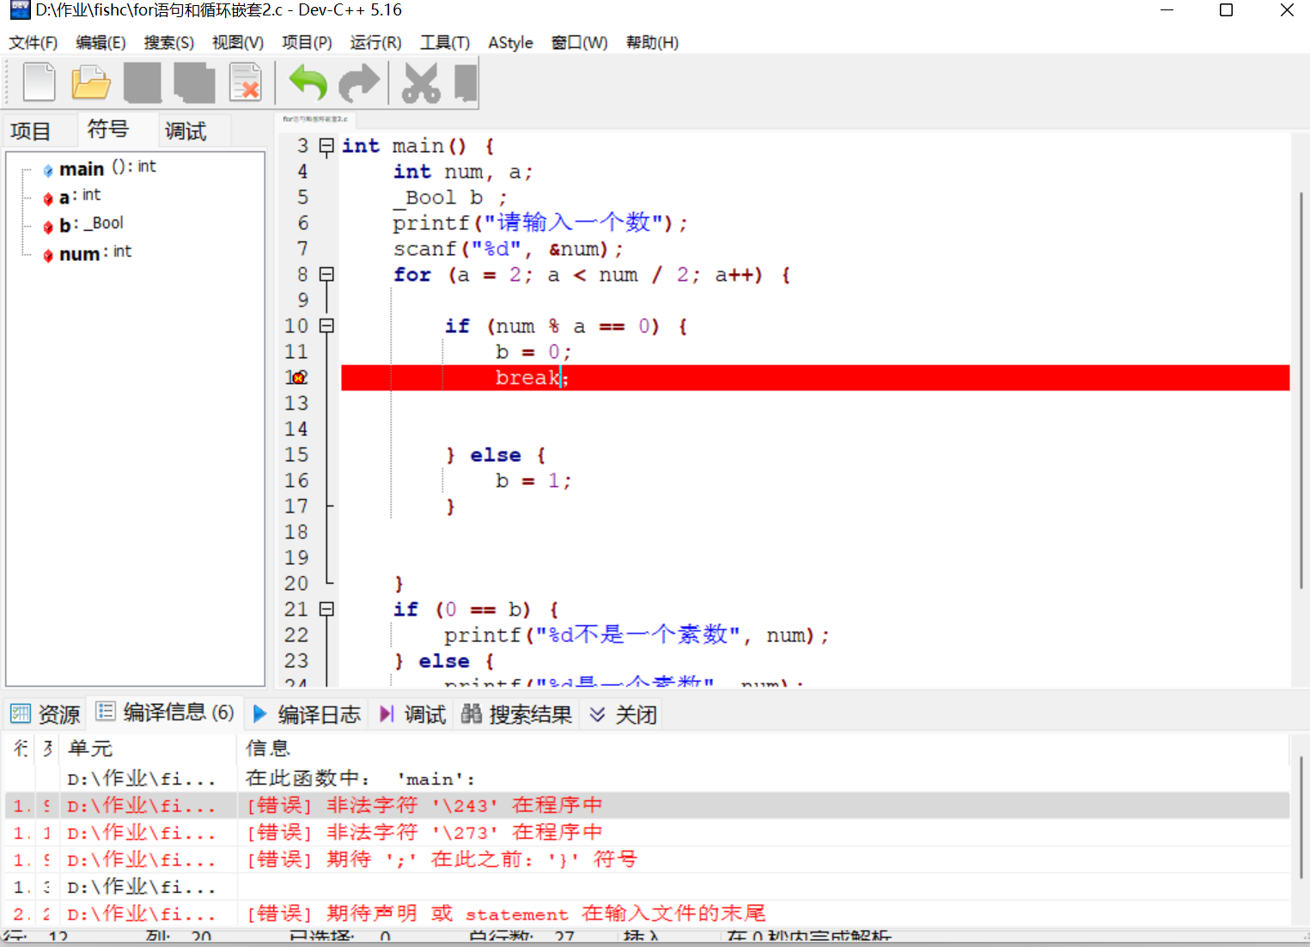Open the 运行(R) menu
The height and width of the screenshot is (947, 1310).
click(375, 42)
